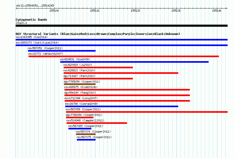Open nsv828823 (Park2010) variant label
Screen dimensions: 235x158
(79, 70)
